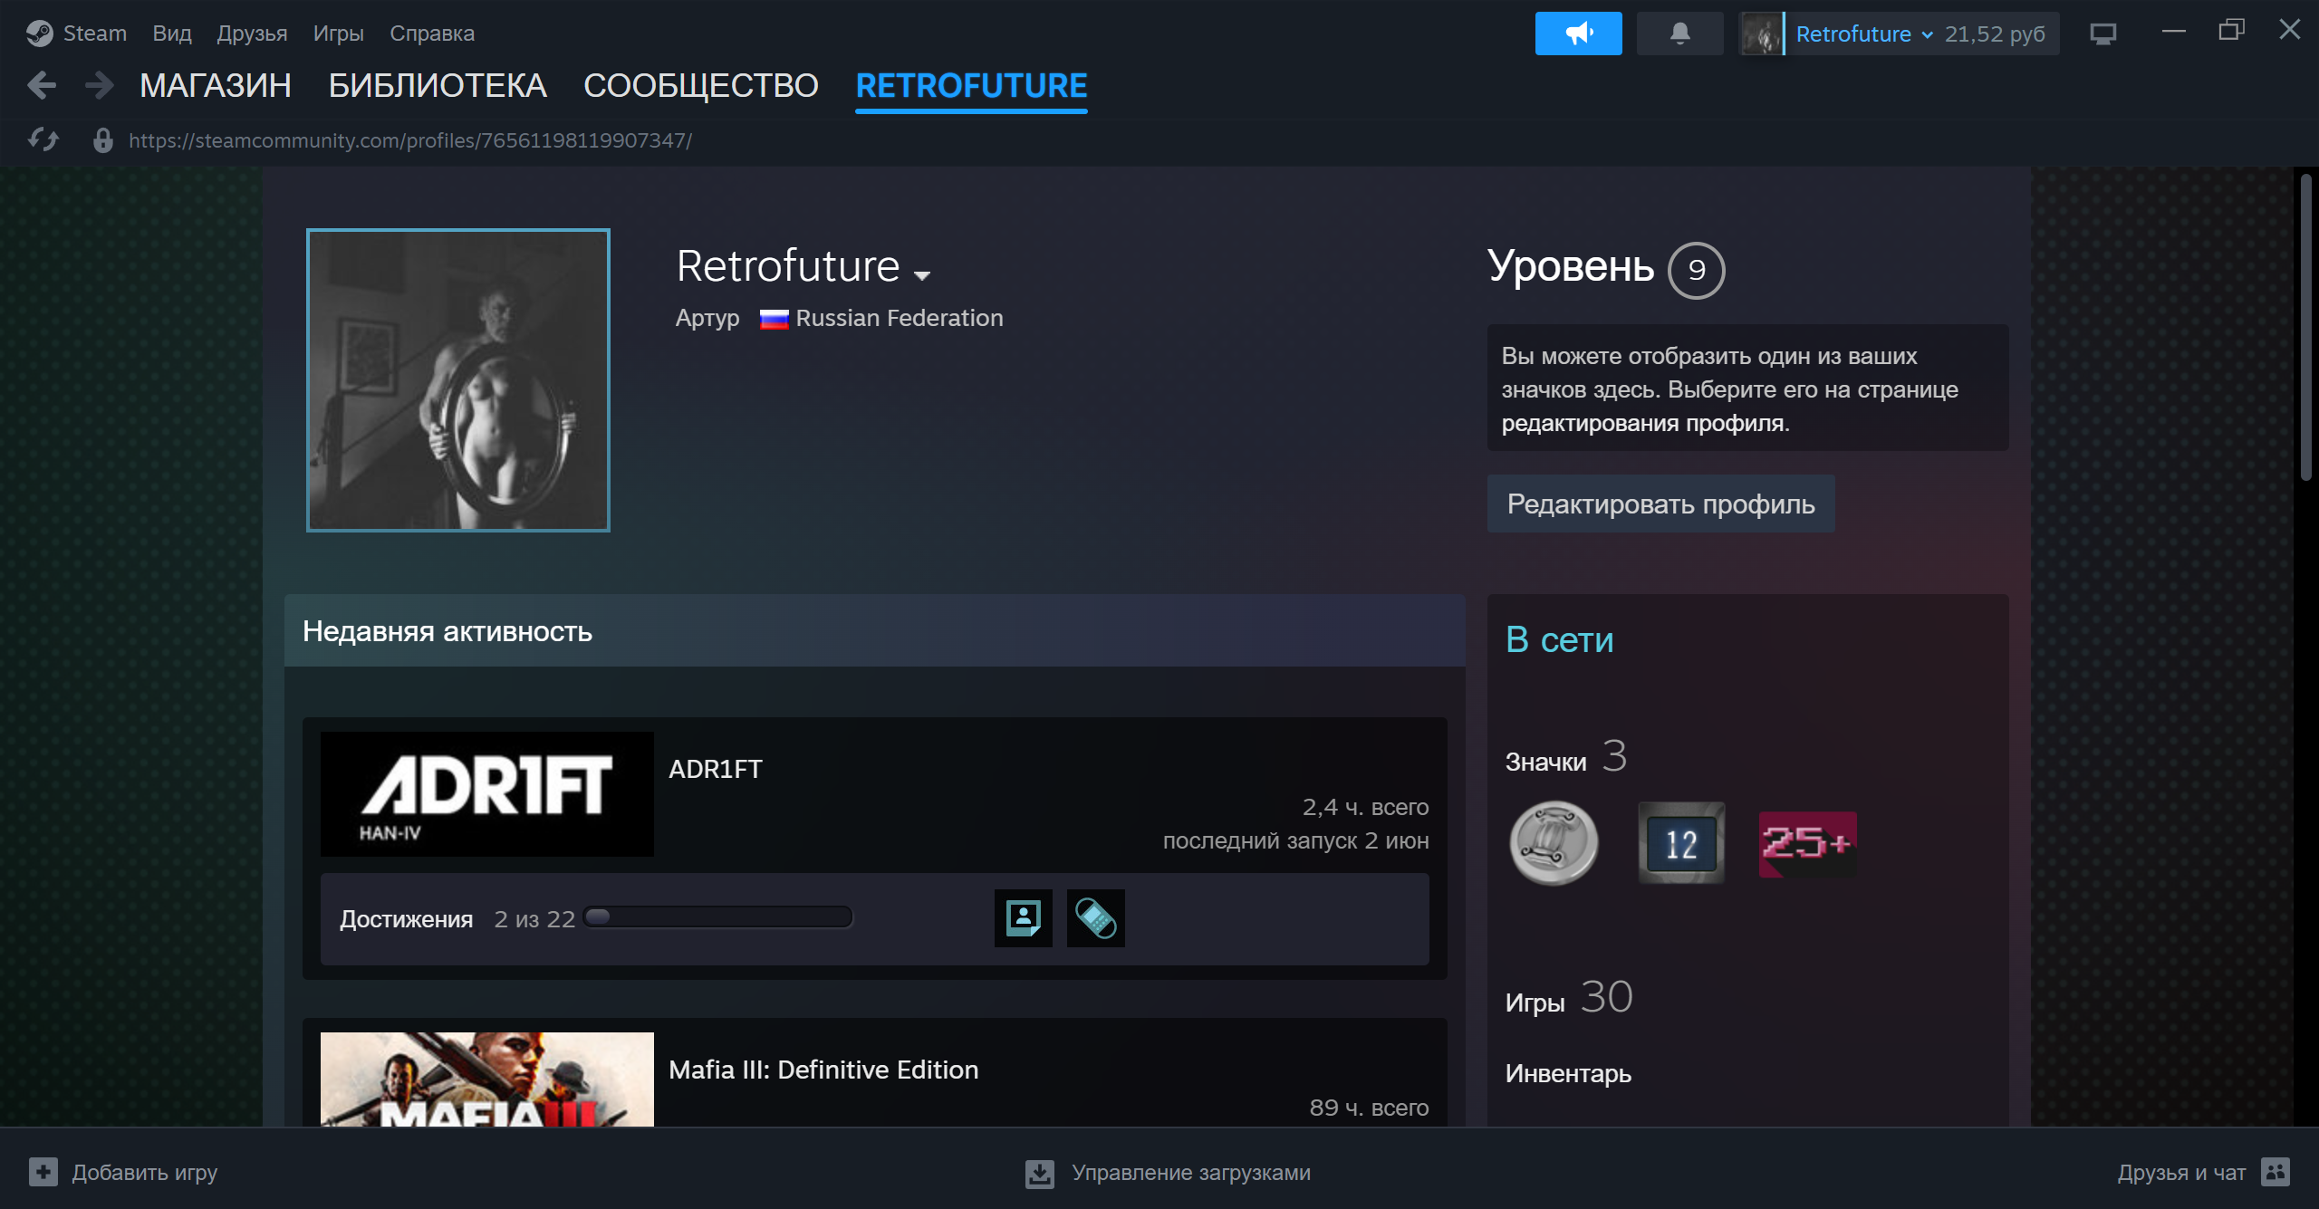Screen dimensions: 2319x1209
Task: Click the Steam logo icon
Action: coord(40,34)
